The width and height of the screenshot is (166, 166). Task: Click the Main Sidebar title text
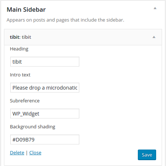tap(26, 10)
